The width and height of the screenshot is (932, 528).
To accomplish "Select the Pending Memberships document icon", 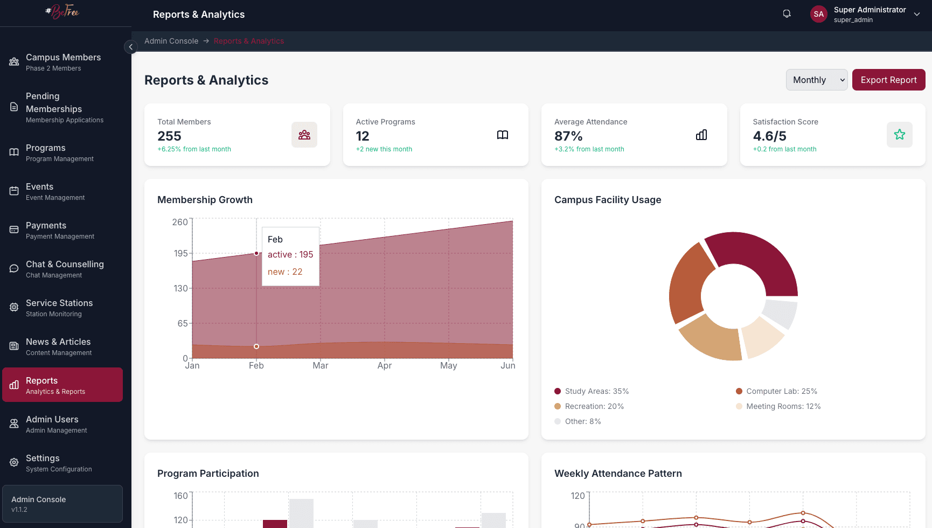I will (14, 108).
